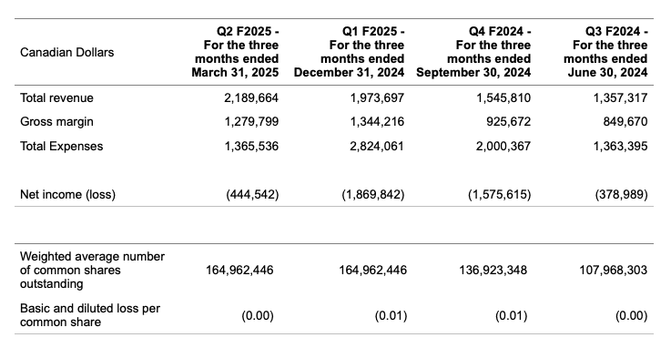Click the Gross margin row label
671x348 pixels.
click(56, 121)
